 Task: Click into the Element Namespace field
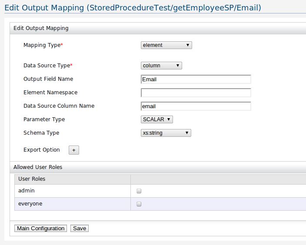[196, 93]
